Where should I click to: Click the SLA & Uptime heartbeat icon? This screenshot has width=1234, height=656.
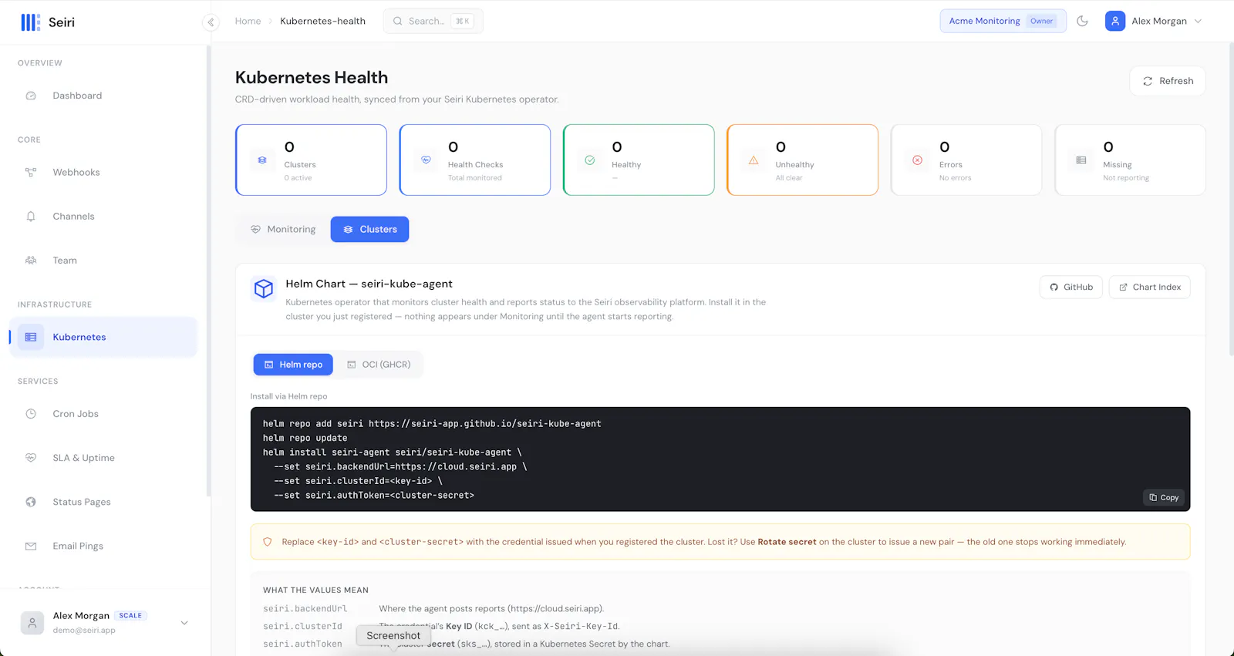(x=31, y=458)
